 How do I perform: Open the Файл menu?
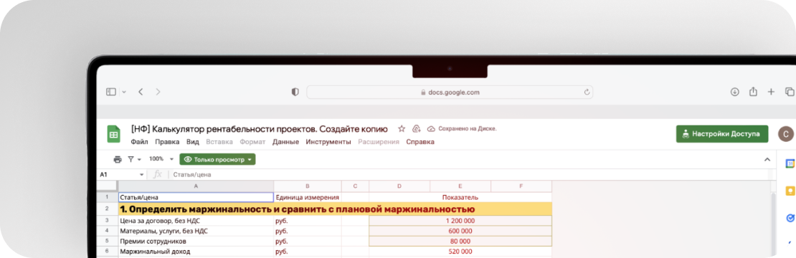click(x=140, y=142)
